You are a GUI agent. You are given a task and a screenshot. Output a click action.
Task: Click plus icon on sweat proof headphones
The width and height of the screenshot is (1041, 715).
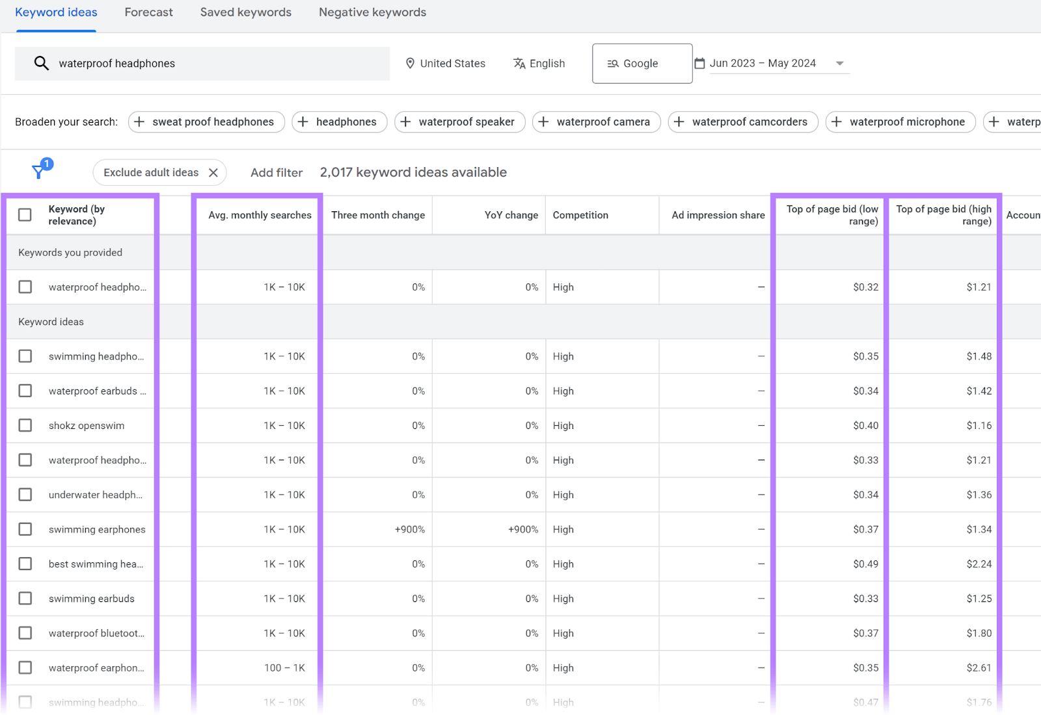(139, 122)
